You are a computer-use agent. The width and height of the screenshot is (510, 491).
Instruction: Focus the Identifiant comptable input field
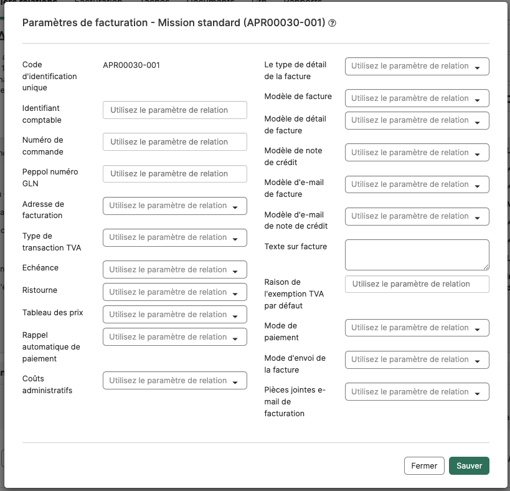pyautogui.click(x=174, y=110)
